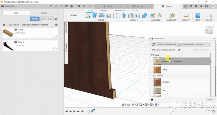Open the CONSTRUCT dropdown menu
217x115 pixels.
(x=172, y=20)
